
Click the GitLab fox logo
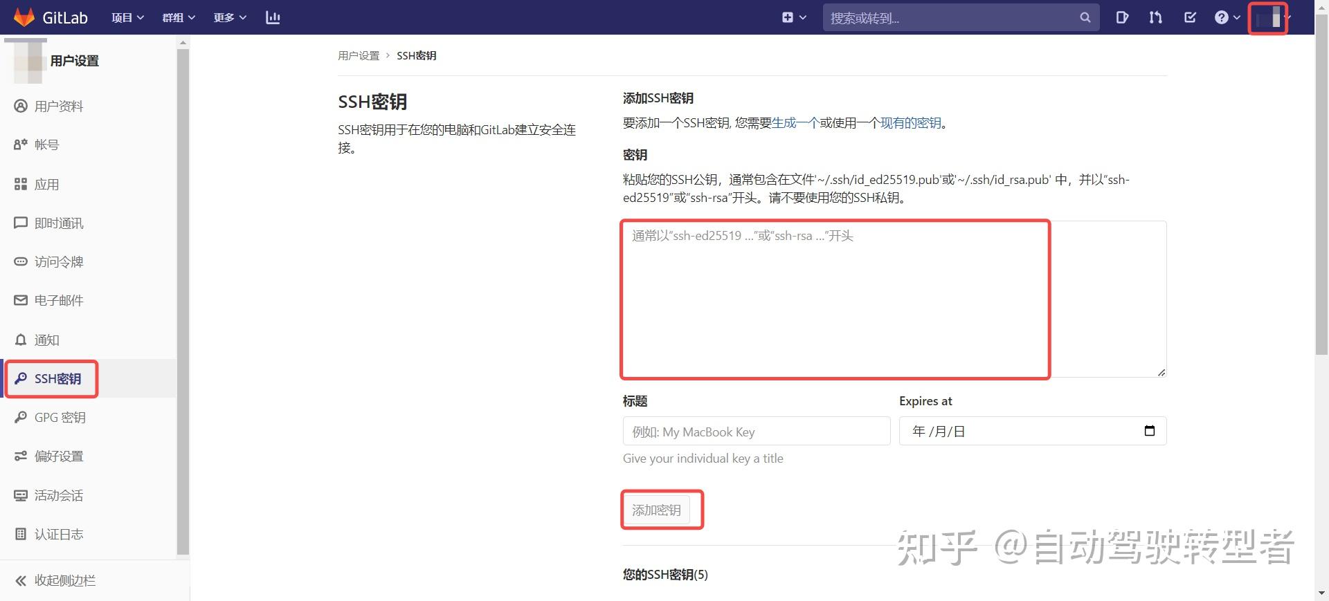click(24, 17)
